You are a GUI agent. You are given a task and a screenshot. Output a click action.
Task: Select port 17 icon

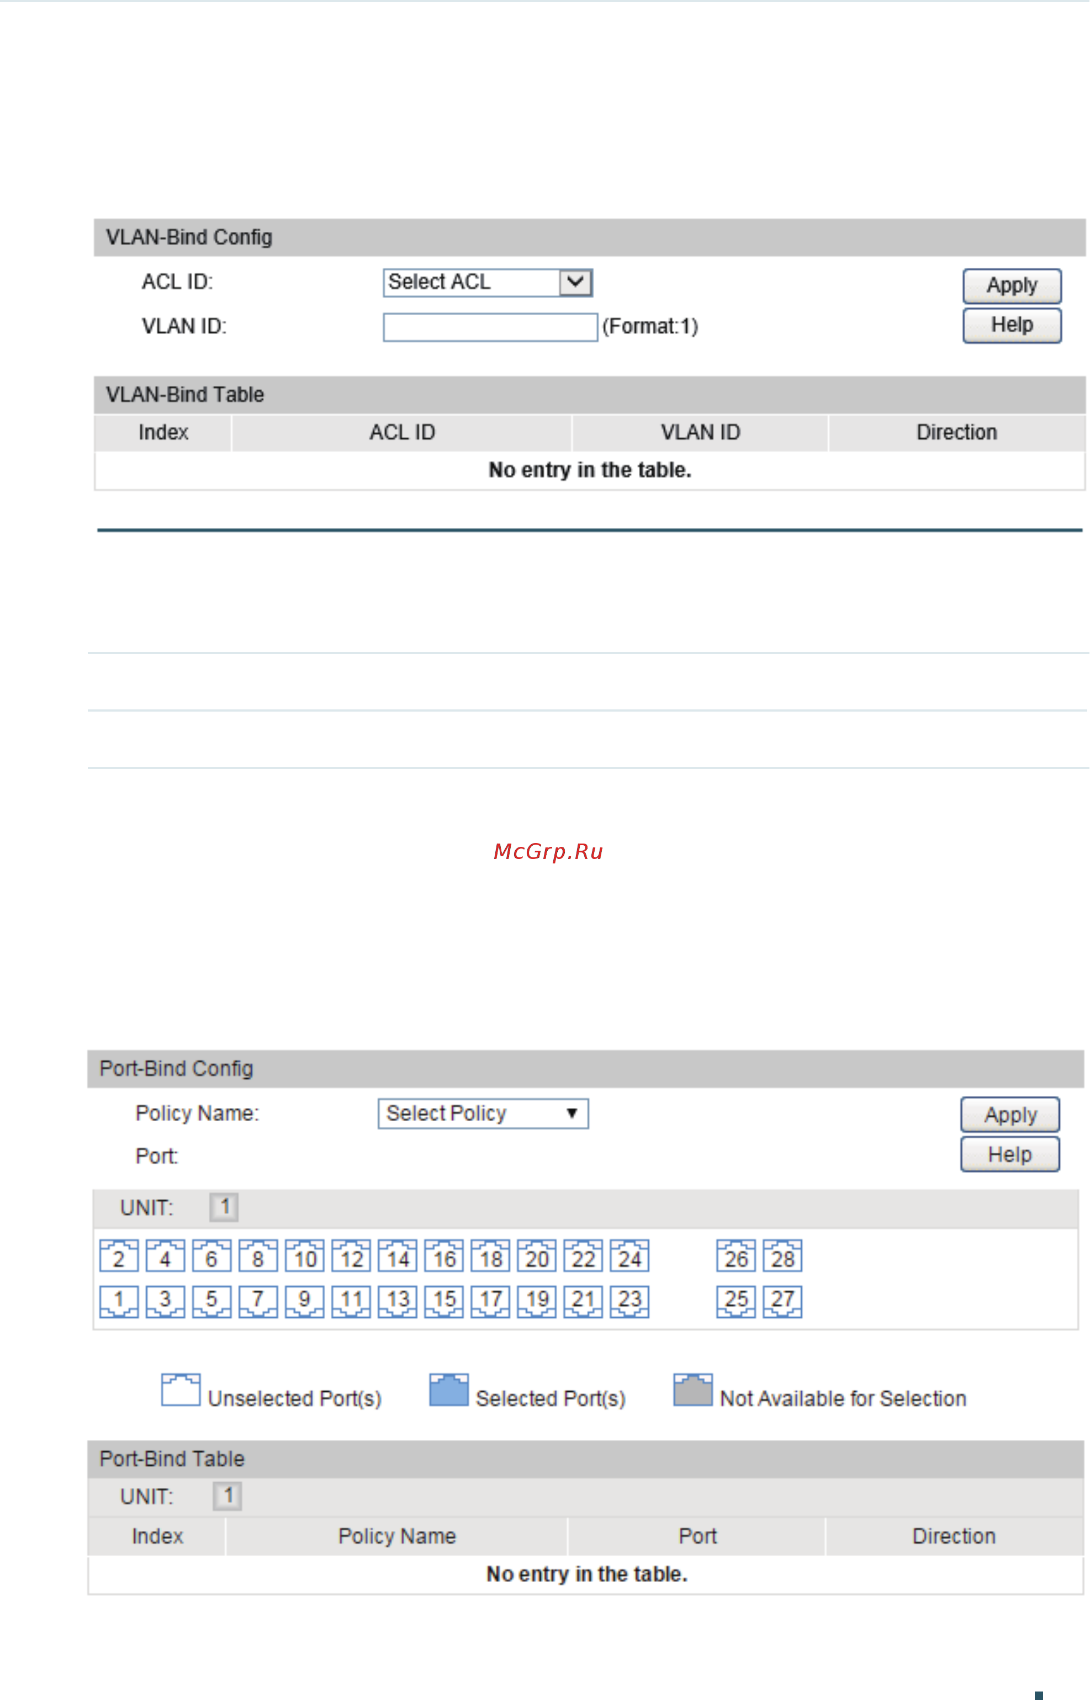click(490, 1302)
